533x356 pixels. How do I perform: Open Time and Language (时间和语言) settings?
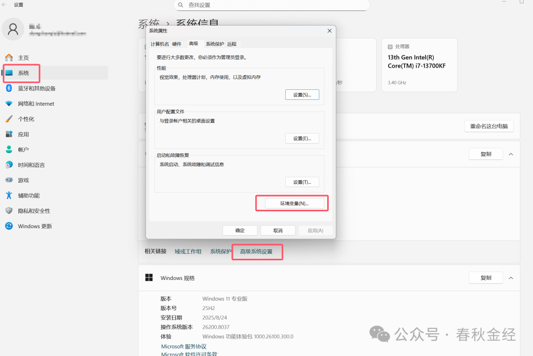(9, 165)
